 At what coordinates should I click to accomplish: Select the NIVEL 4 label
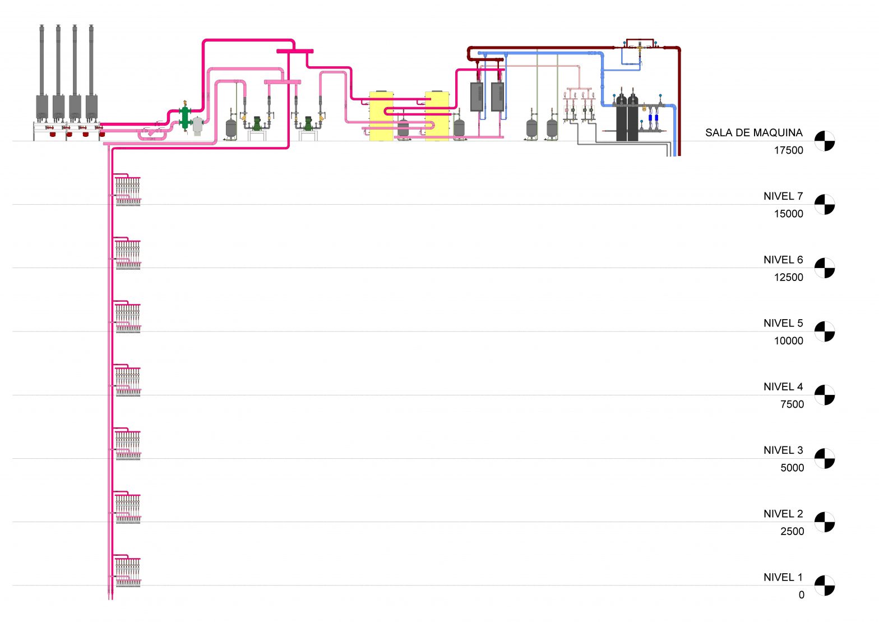(783, 386)
